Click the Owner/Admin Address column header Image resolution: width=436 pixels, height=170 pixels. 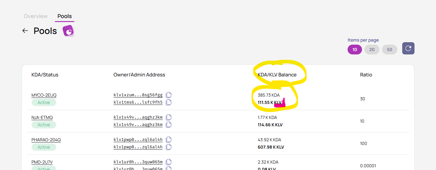139,75
